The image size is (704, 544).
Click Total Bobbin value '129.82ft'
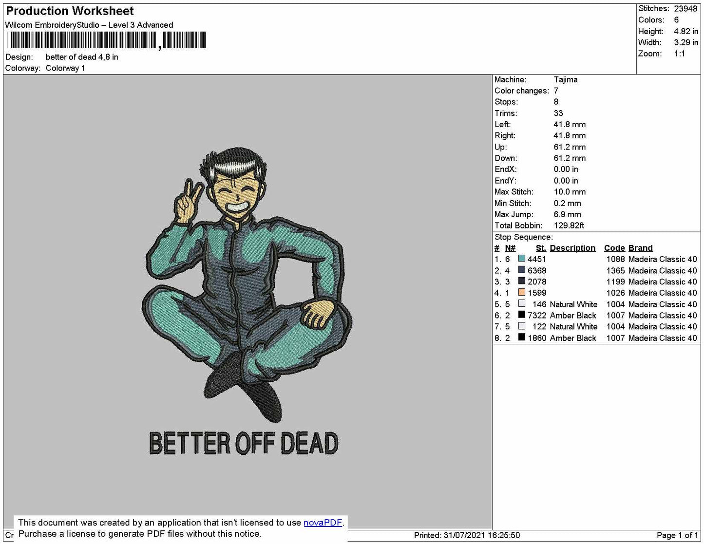tap(569, 225)
